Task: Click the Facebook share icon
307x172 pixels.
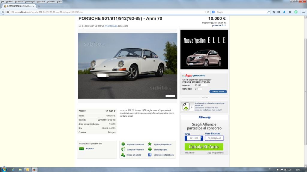Action: [150, 155]
